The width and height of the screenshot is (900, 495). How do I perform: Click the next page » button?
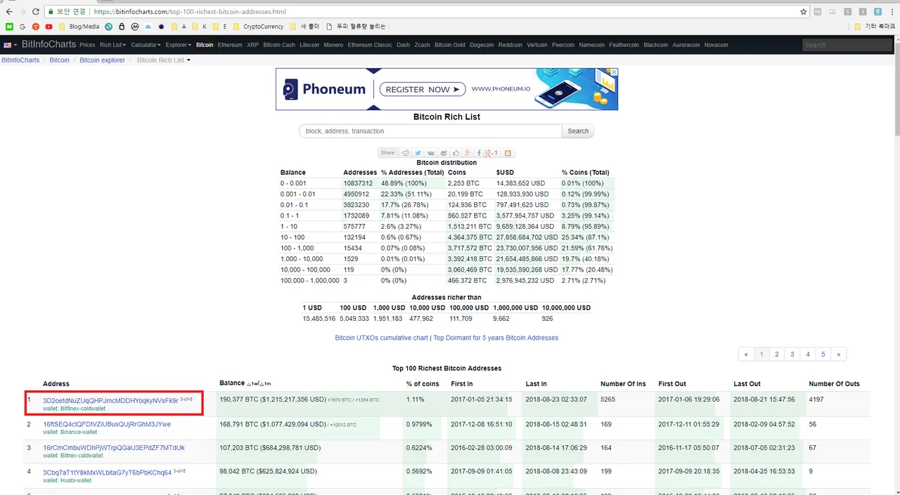[x=839, y=355]
